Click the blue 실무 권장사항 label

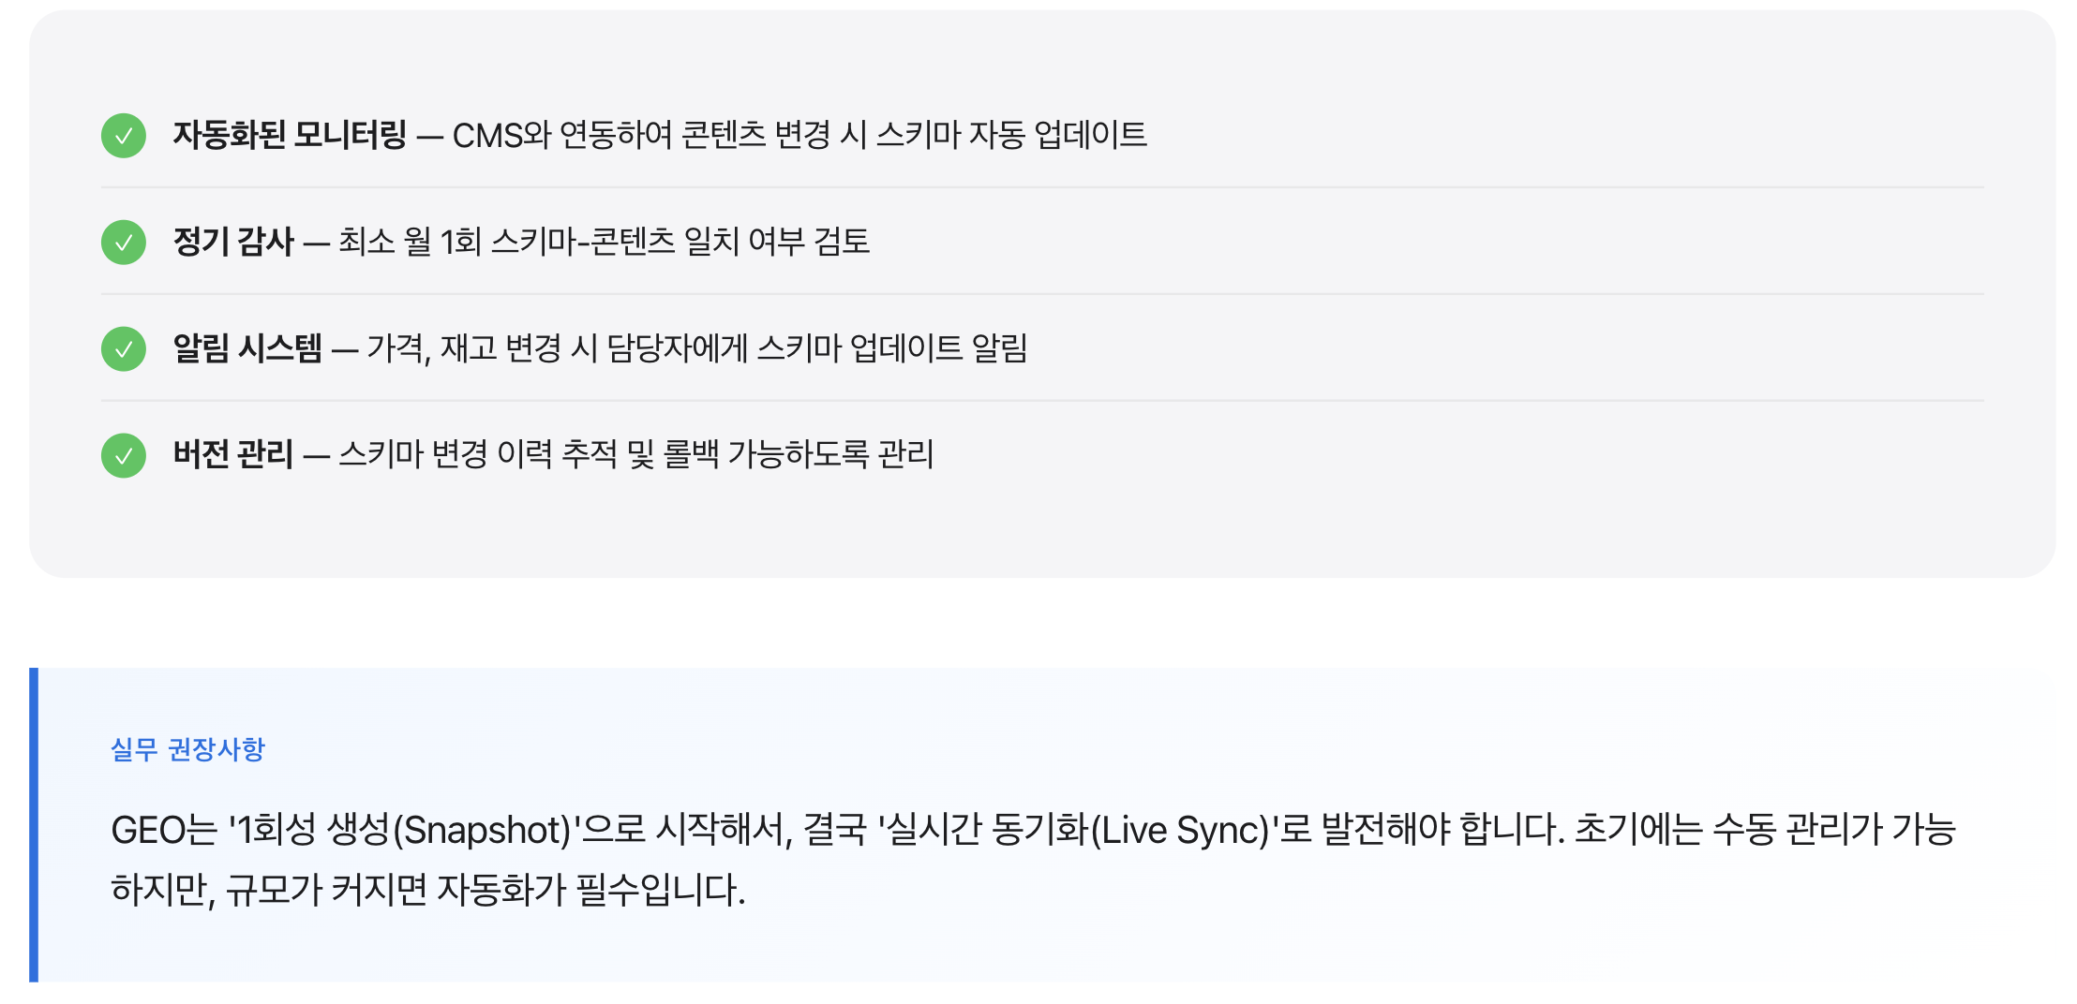click(x=187, y=749)
